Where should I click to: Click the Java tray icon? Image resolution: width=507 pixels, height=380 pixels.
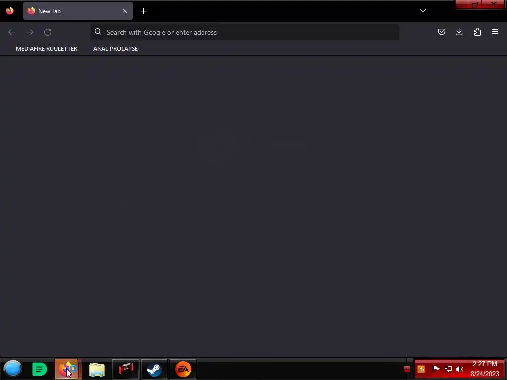pos(421,369)
